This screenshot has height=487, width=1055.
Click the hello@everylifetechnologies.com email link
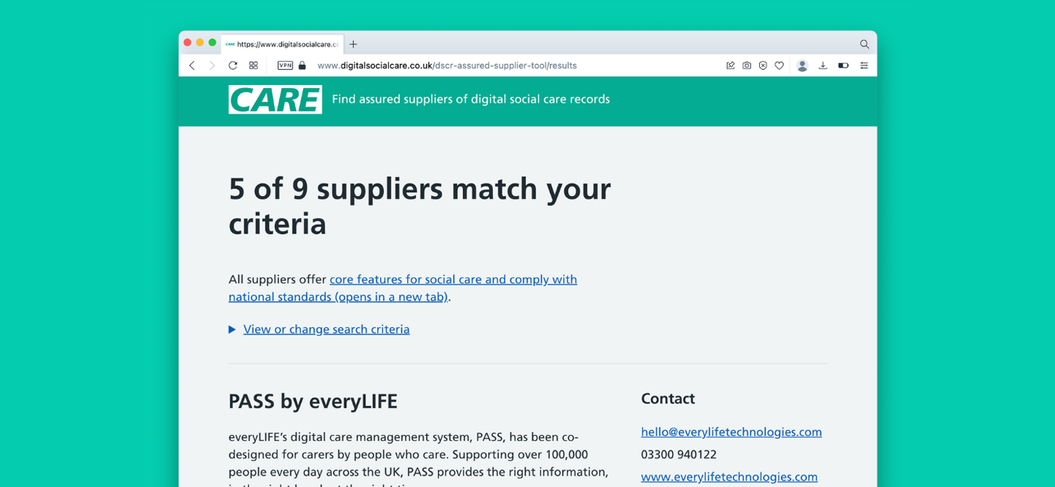(731, 432)
